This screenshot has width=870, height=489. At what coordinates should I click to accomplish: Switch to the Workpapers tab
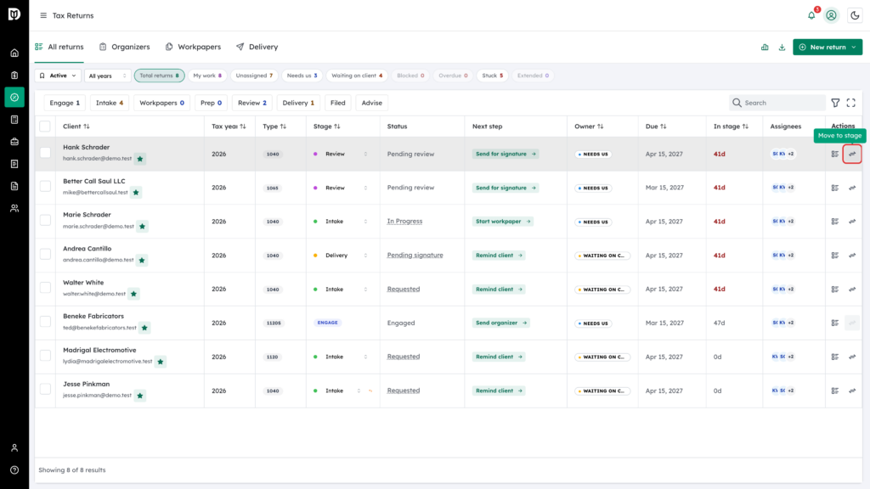click(193, 47)
